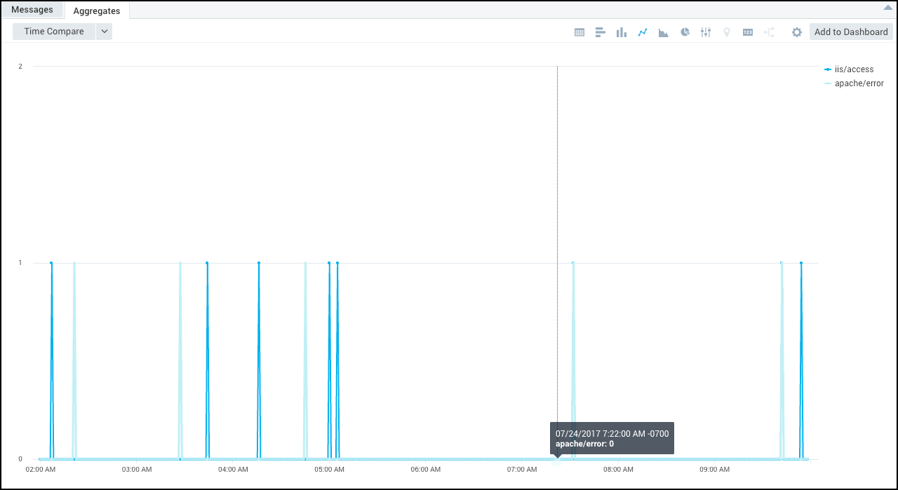
Task: Open the Aggregates tab
Action: coord(96,11)
